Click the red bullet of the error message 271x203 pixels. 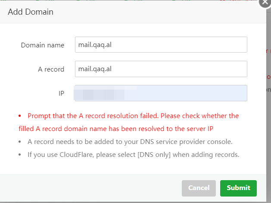(20, 116)
